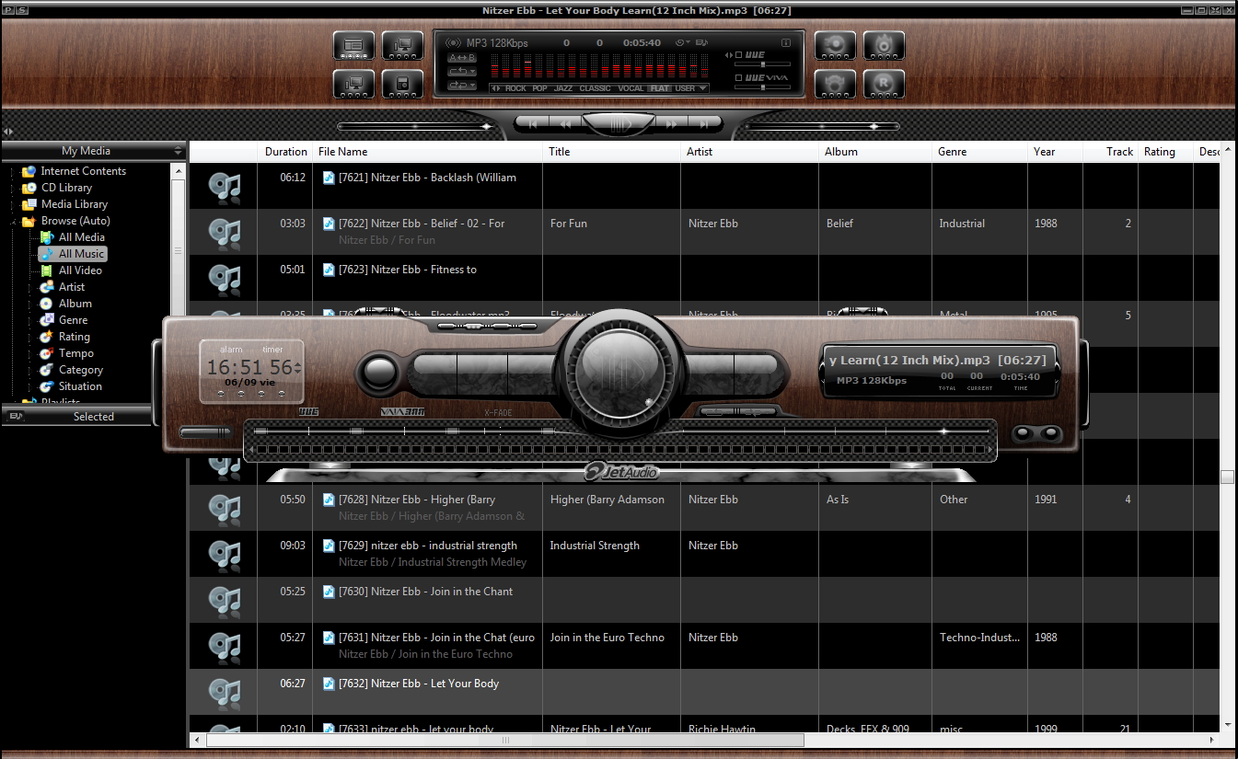Screen dimensions: 1238x759
Task: Toggle X-FADE on the wooden mini player
Action: point(498,413)
